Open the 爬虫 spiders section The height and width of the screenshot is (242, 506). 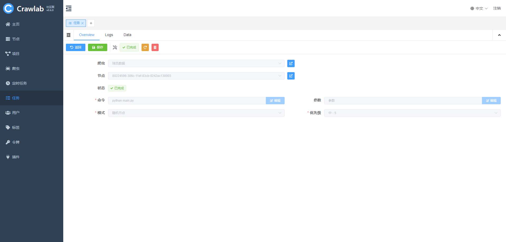pos(32,68)
